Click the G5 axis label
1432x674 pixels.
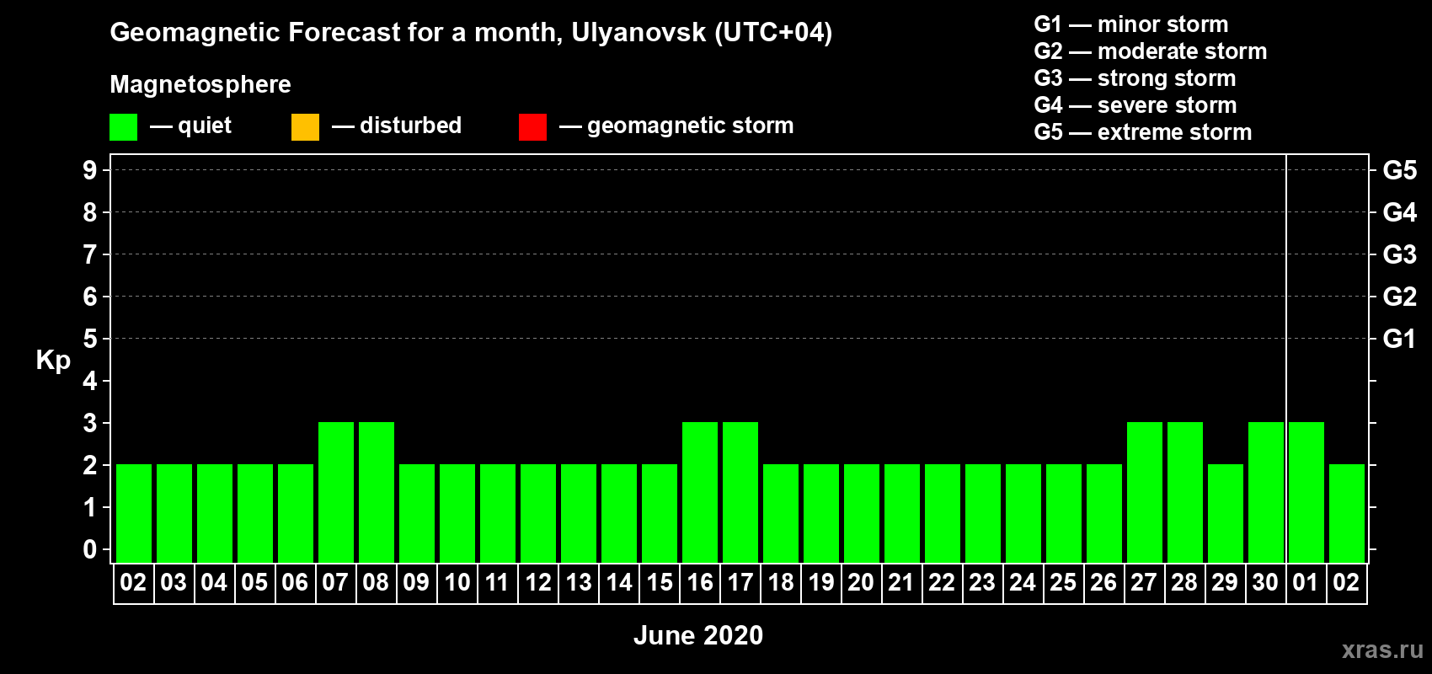click(x=1400, y=170)
